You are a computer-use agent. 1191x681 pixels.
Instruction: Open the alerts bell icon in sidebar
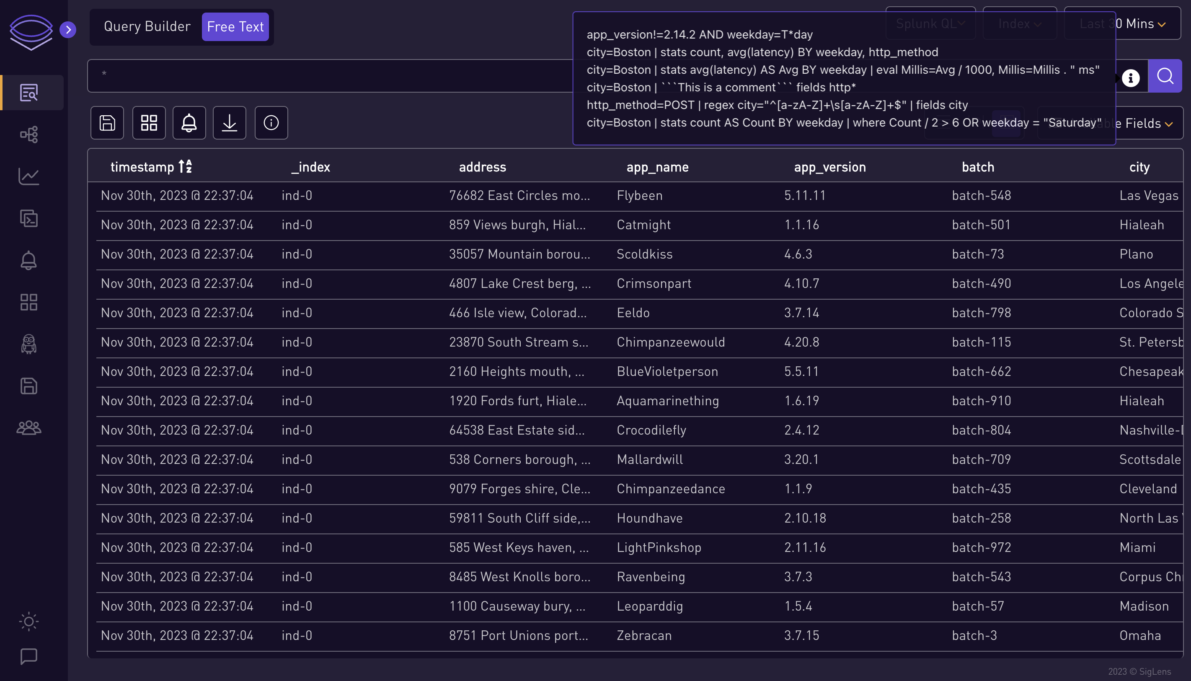click(29, 261)
